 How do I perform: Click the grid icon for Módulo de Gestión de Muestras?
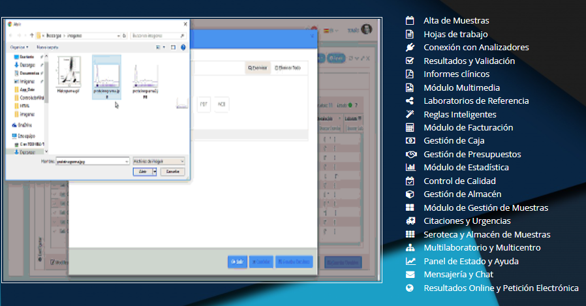tap(410, 207)
